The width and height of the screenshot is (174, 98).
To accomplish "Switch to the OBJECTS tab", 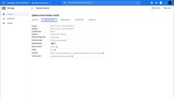I will coord(35,20).
